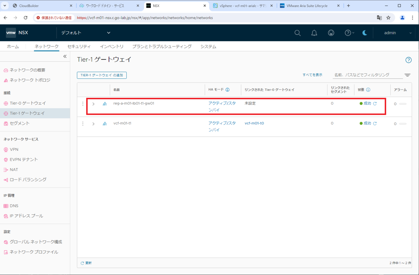This screenshot has height=275, width=419.
Task: Open the NSX search magnifier icon
Action: [297, 33]
